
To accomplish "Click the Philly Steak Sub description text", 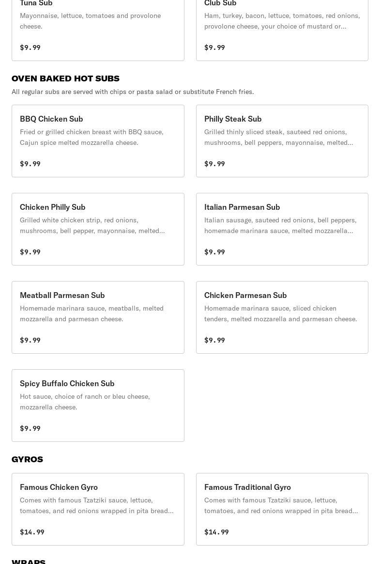I will (x=278, y=137).
